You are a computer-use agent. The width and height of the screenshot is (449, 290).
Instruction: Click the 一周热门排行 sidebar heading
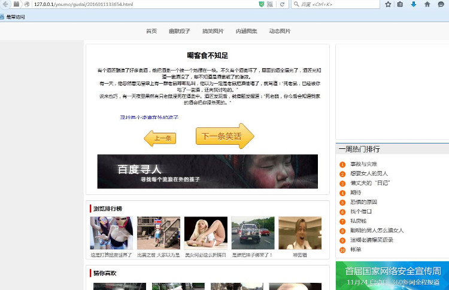tap(359, 149)
